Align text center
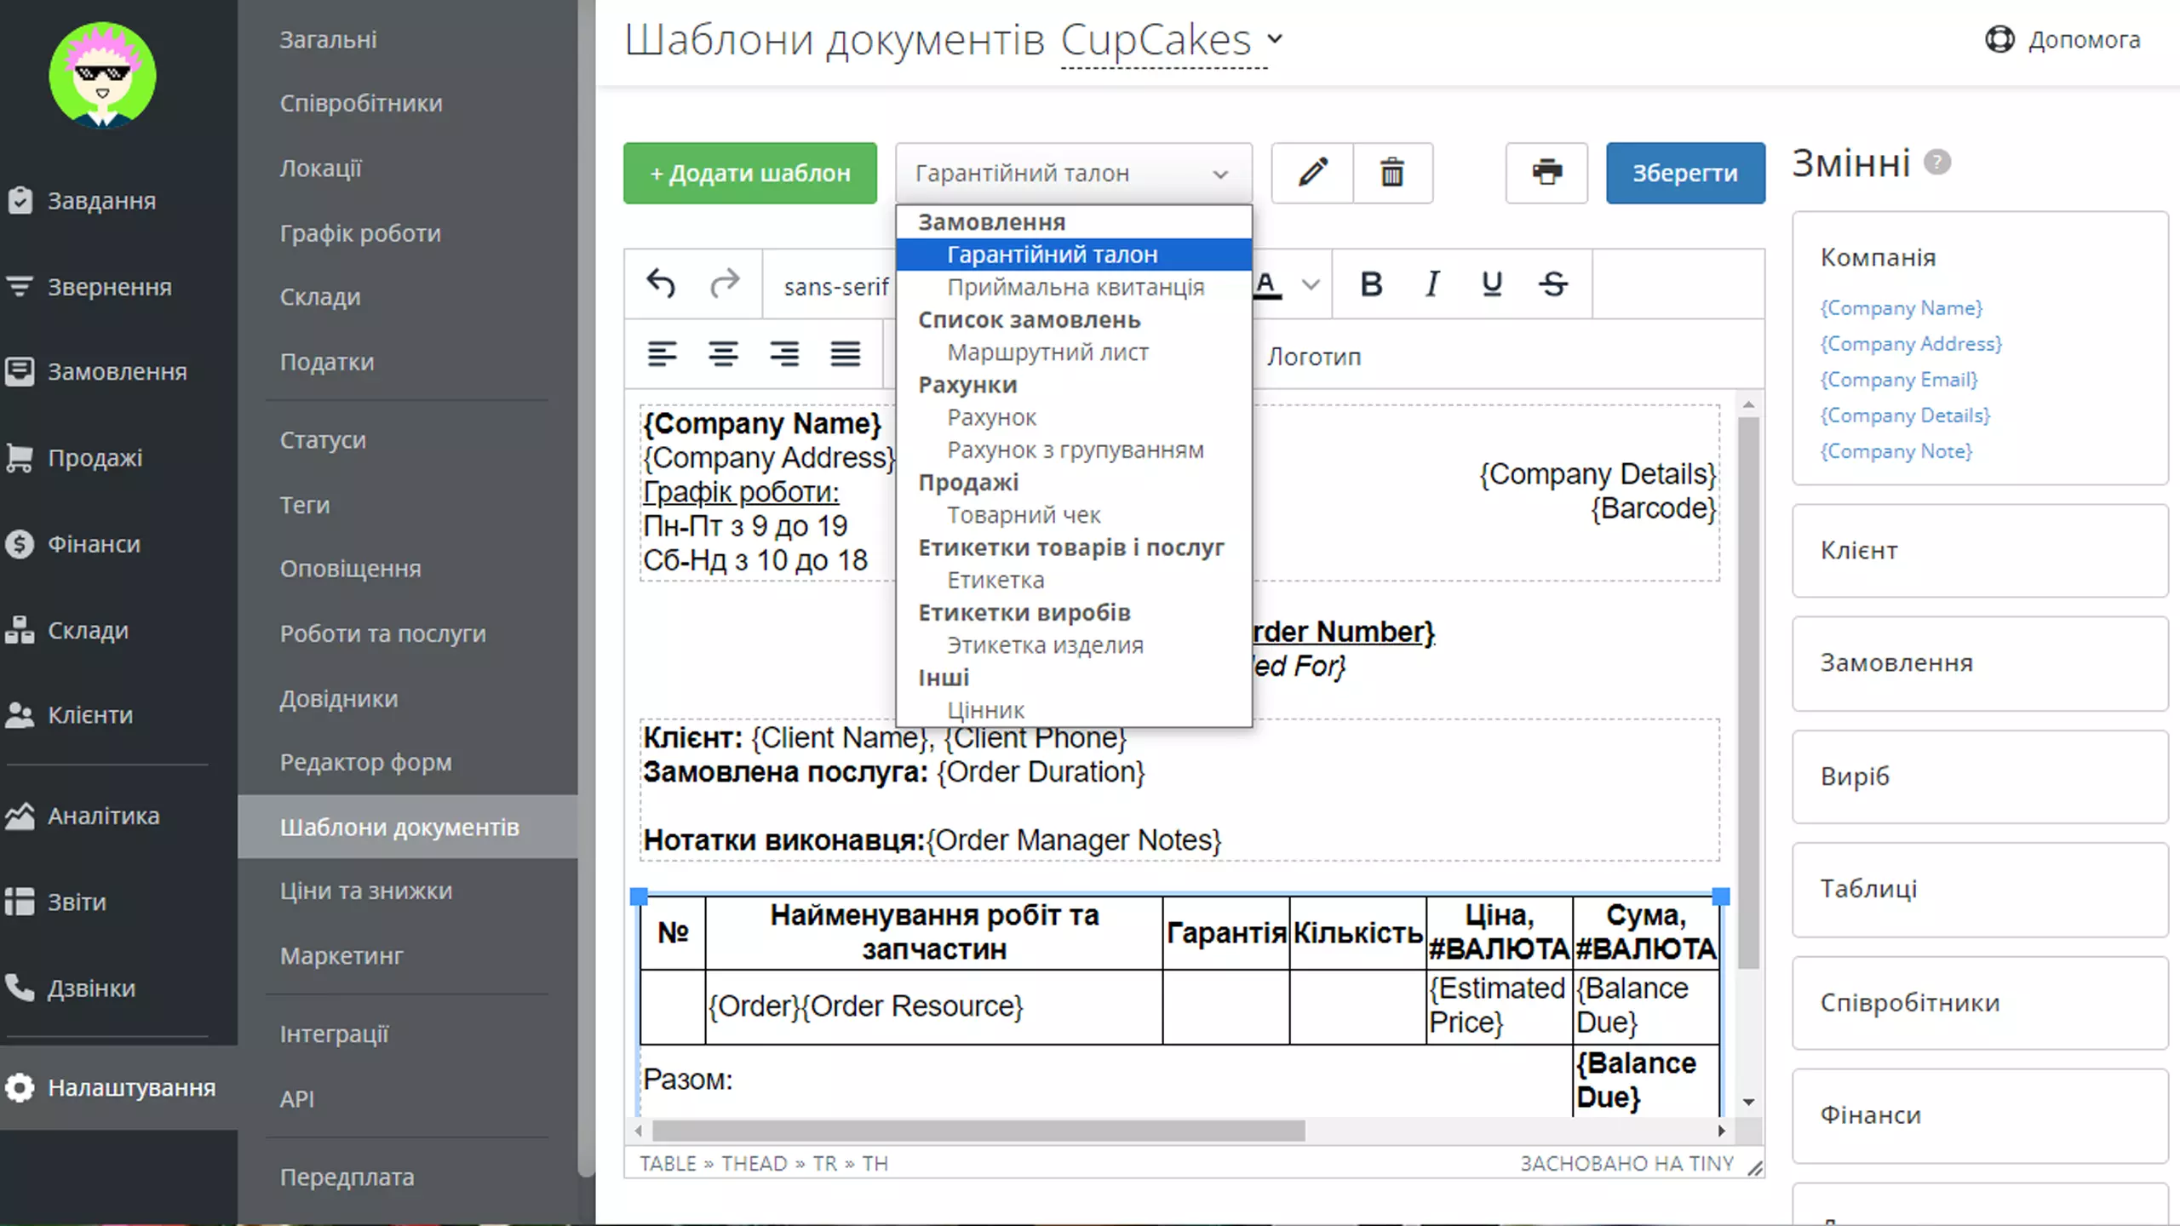Image resolution: width=2180 pixels, height=1226 pixels. 723,353
